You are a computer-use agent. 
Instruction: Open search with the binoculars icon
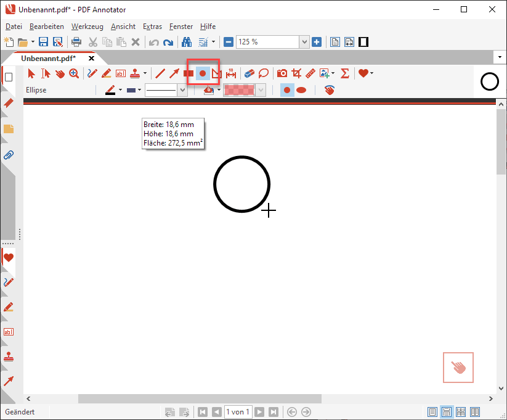[187, 42]
